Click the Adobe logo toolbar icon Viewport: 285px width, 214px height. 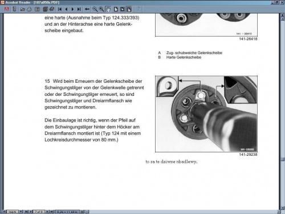coord(7,9)
